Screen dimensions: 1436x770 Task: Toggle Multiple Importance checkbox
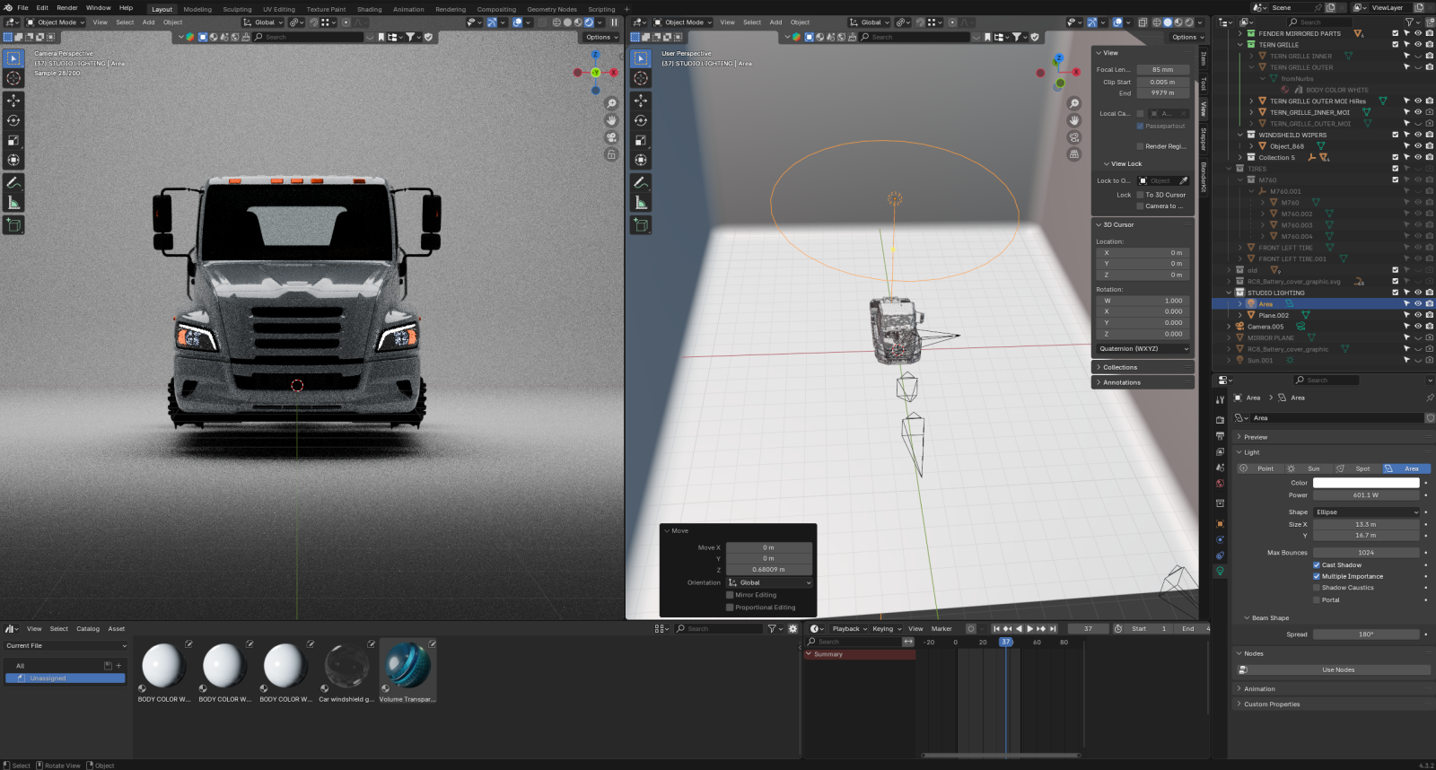(x=1317, y=576)
